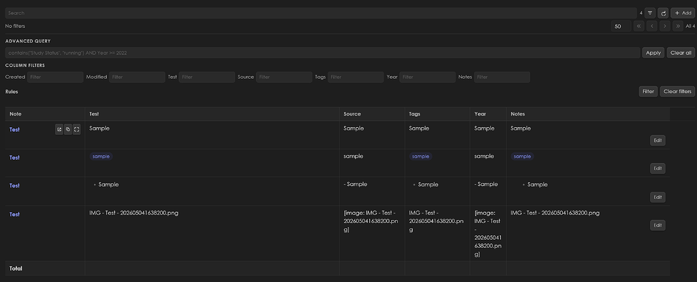Focus the Search field at the top
Screen dimensions: 697x282
[321, 14]
